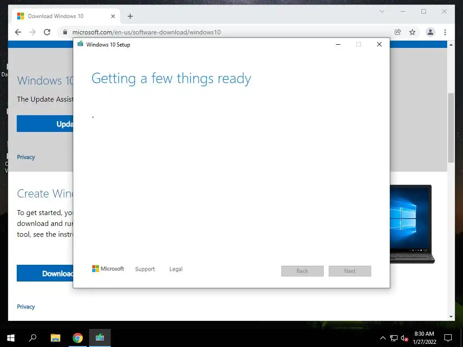Screen dimensions: 463x347
Task: Open File Explorer from taskbar
Action: click(x=55, y=338)
